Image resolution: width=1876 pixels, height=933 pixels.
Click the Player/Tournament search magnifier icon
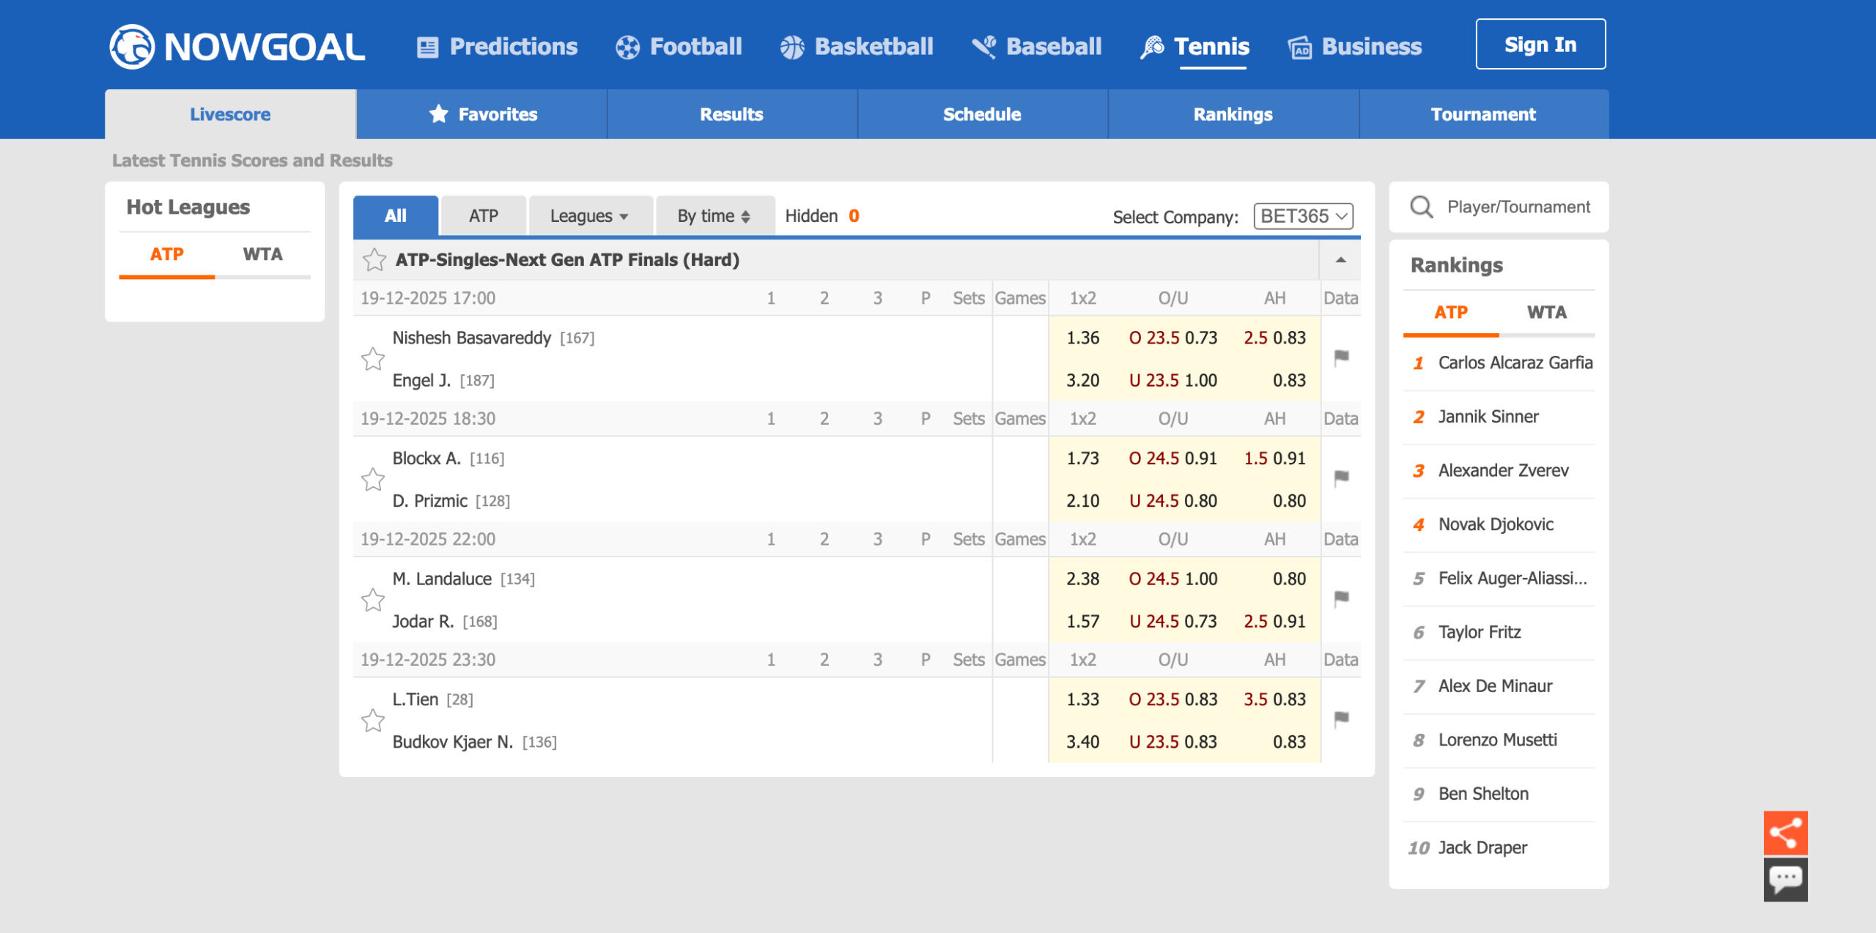(1422, 207)
